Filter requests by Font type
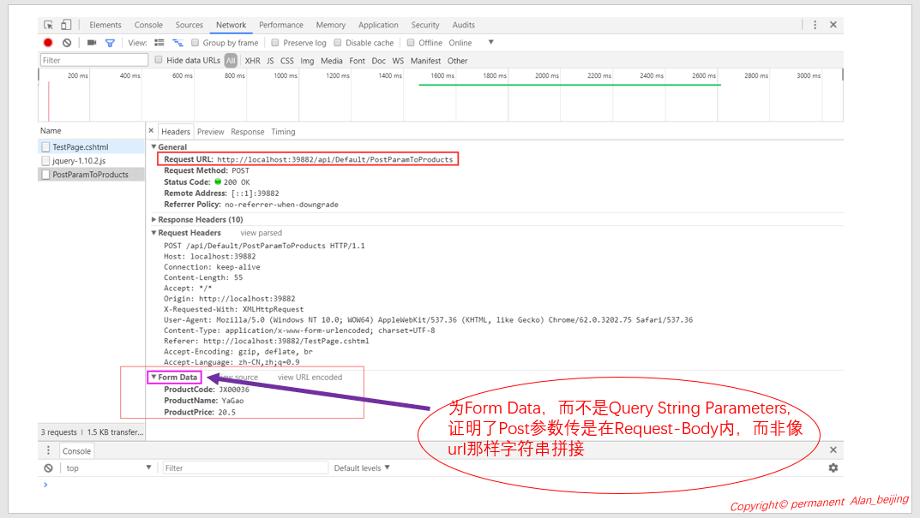Image resolution: width=920 pixels, height=518 pixels. coord(357,60)
